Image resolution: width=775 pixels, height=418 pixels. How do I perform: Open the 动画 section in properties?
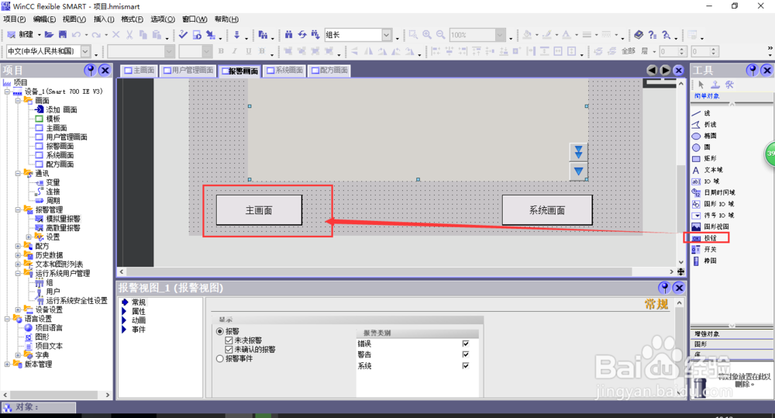tap(139, 320)
